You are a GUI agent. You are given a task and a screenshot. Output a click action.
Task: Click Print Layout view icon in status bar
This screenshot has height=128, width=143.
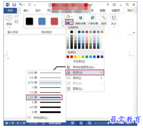click(81, 123)
